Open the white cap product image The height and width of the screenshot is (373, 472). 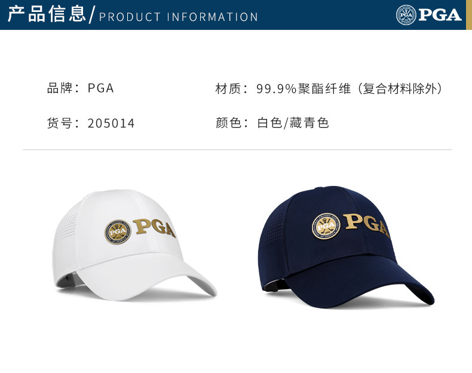point(134,244)
